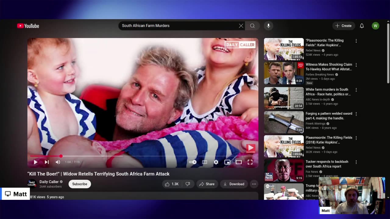Screen dimensions: 390x219
Task: Download the video
Action: pos(234,184)
